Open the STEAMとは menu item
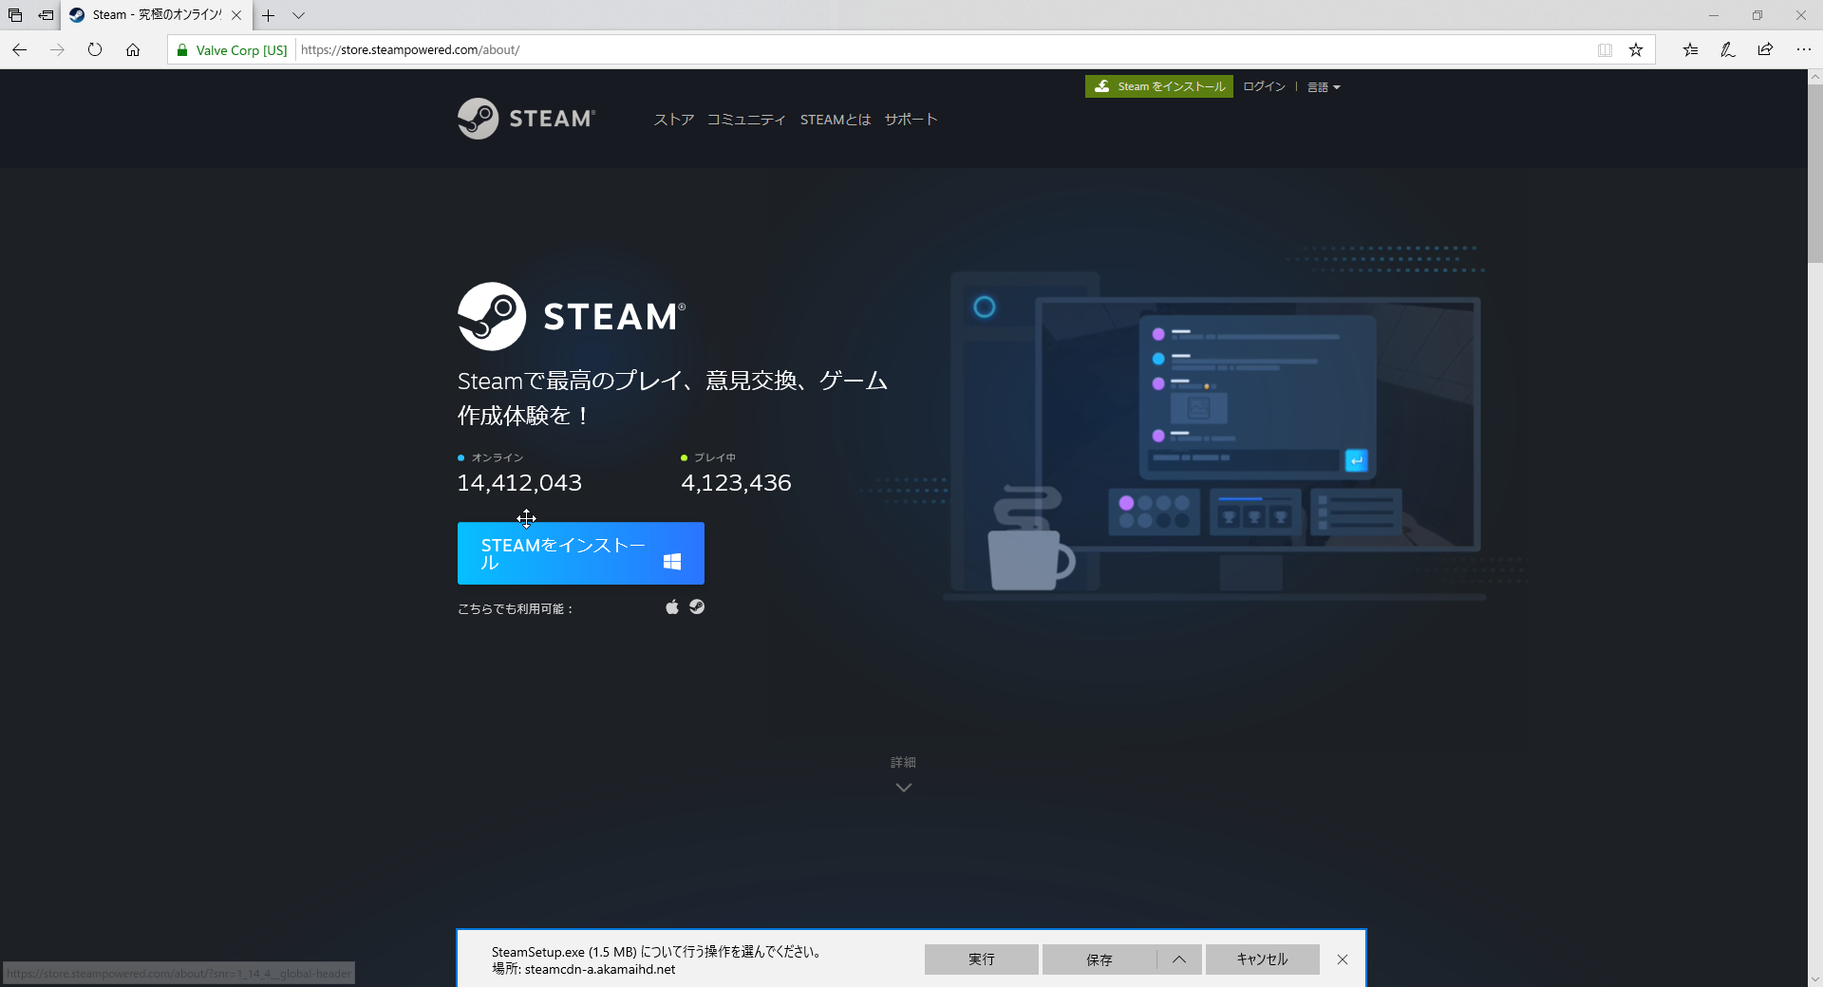Viewport: 1823px width, 987px height. 836,120
